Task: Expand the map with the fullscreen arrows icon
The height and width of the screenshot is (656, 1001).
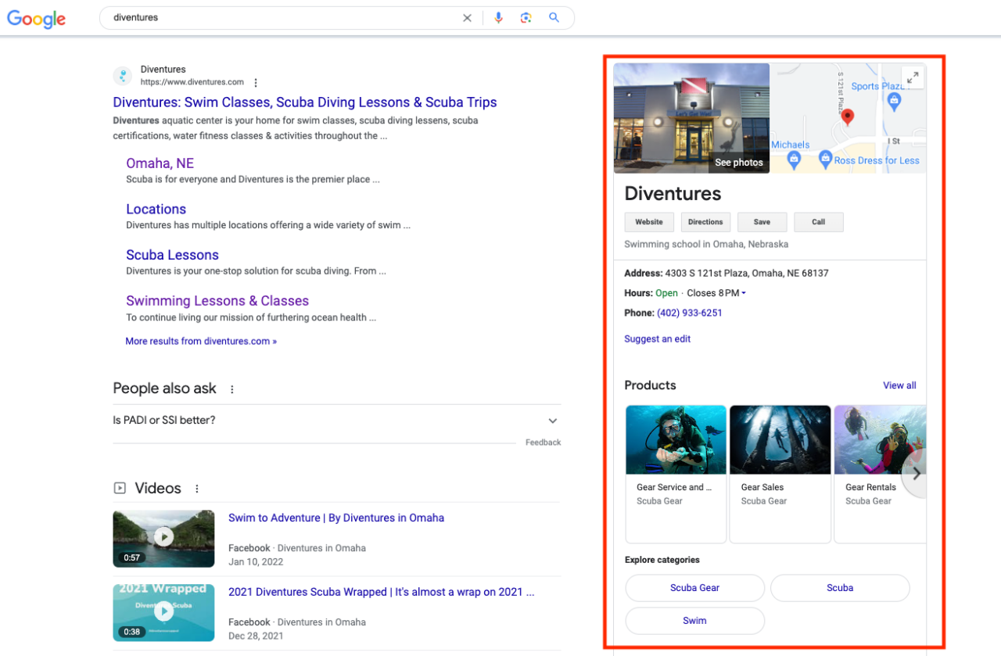Action: [913, 77]
